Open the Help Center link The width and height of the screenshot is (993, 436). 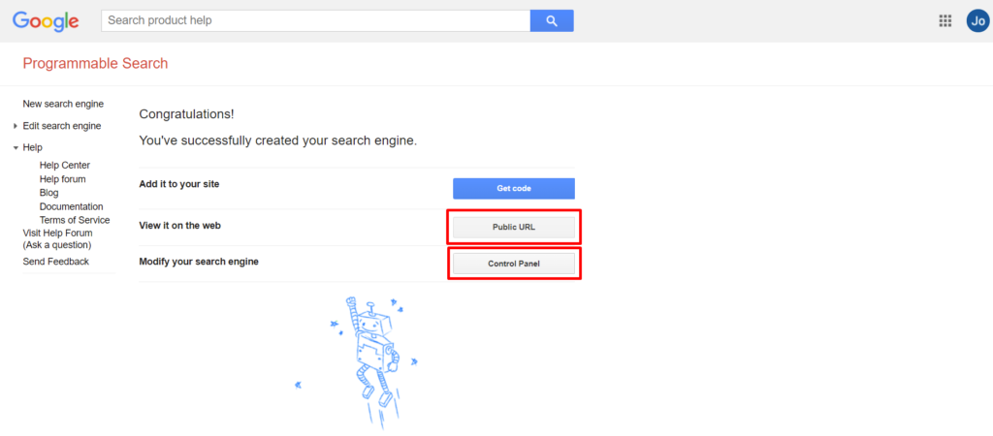[x=64, y=166]
